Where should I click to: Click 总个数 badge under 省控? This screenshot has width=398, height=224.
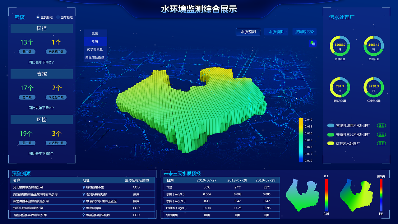(27, 97)
